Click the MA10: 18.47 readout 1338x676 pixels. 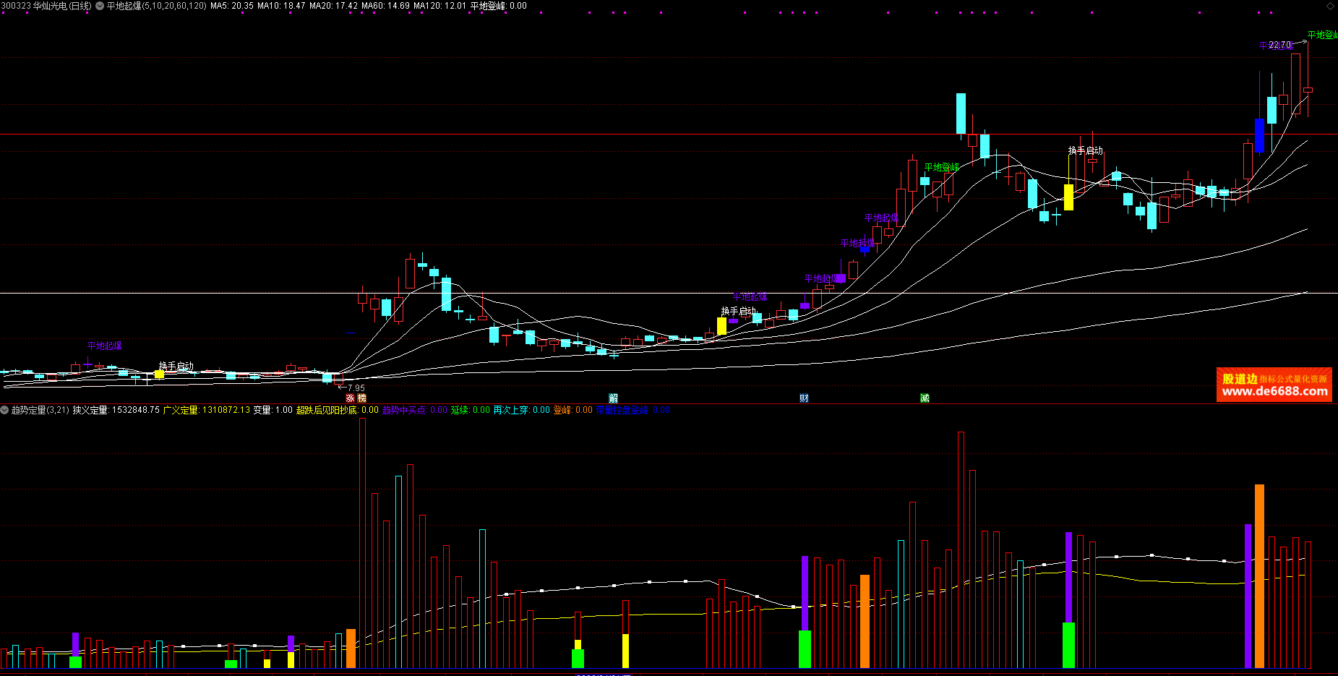(x=281, y=6)
